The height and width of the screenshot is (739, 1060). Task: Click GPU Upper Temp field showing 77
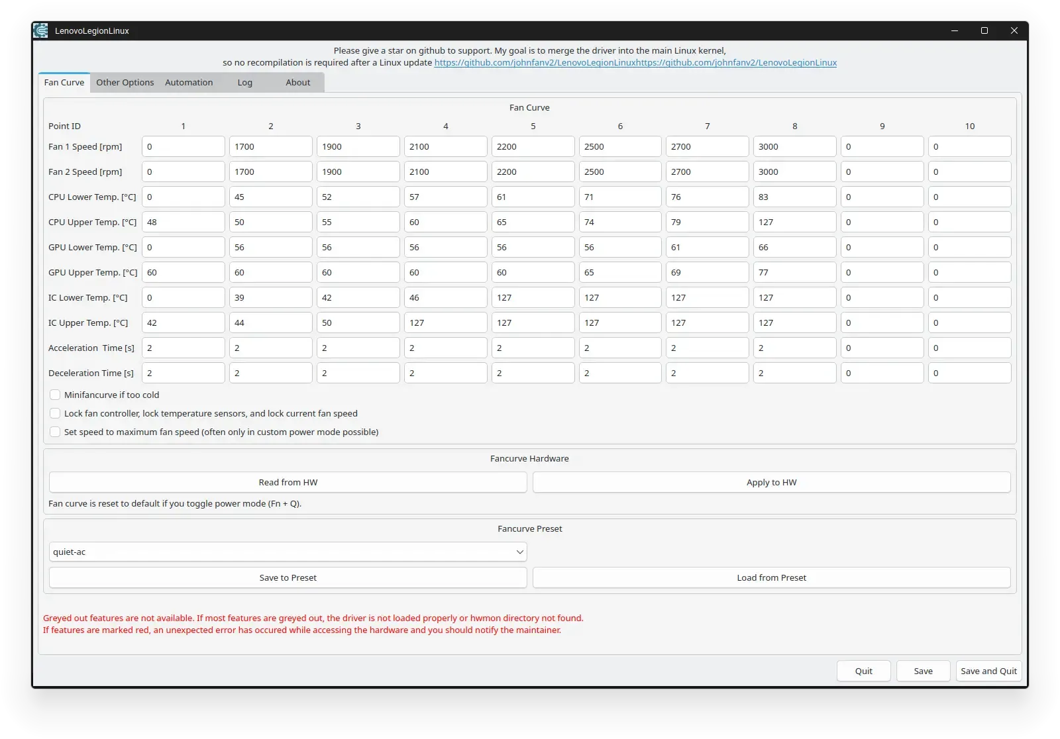pos(795,272)
